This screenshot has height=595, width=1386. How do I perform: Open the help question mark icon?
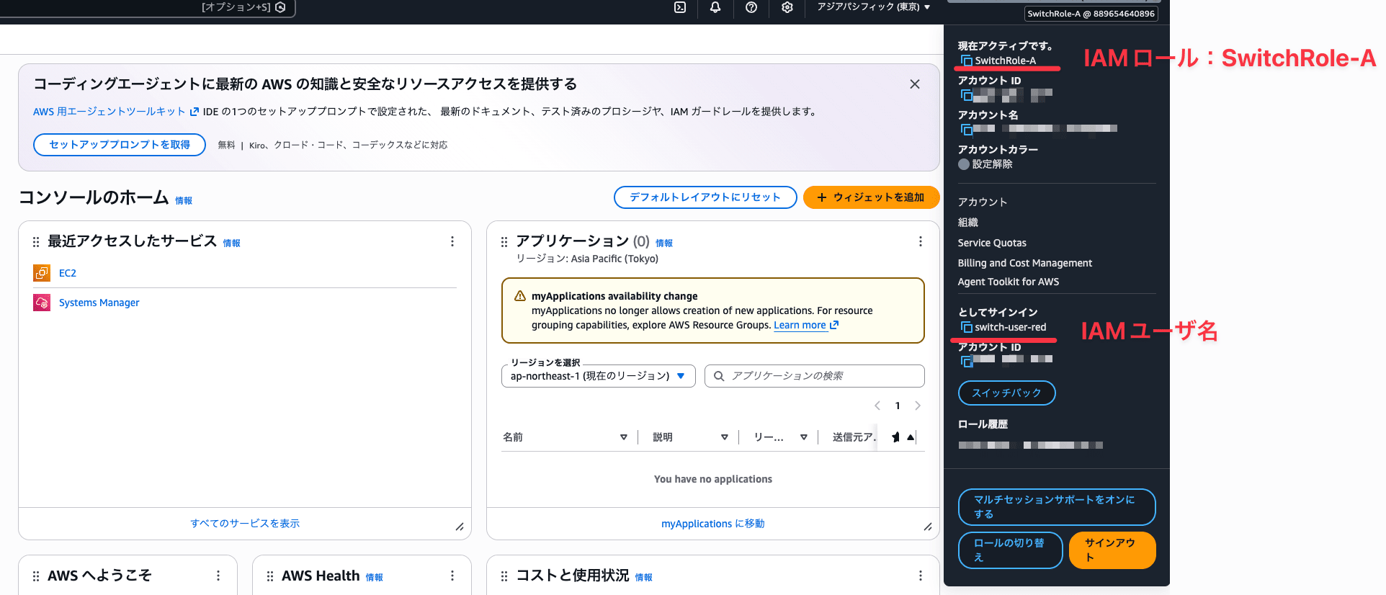click(x=751, y=7)
